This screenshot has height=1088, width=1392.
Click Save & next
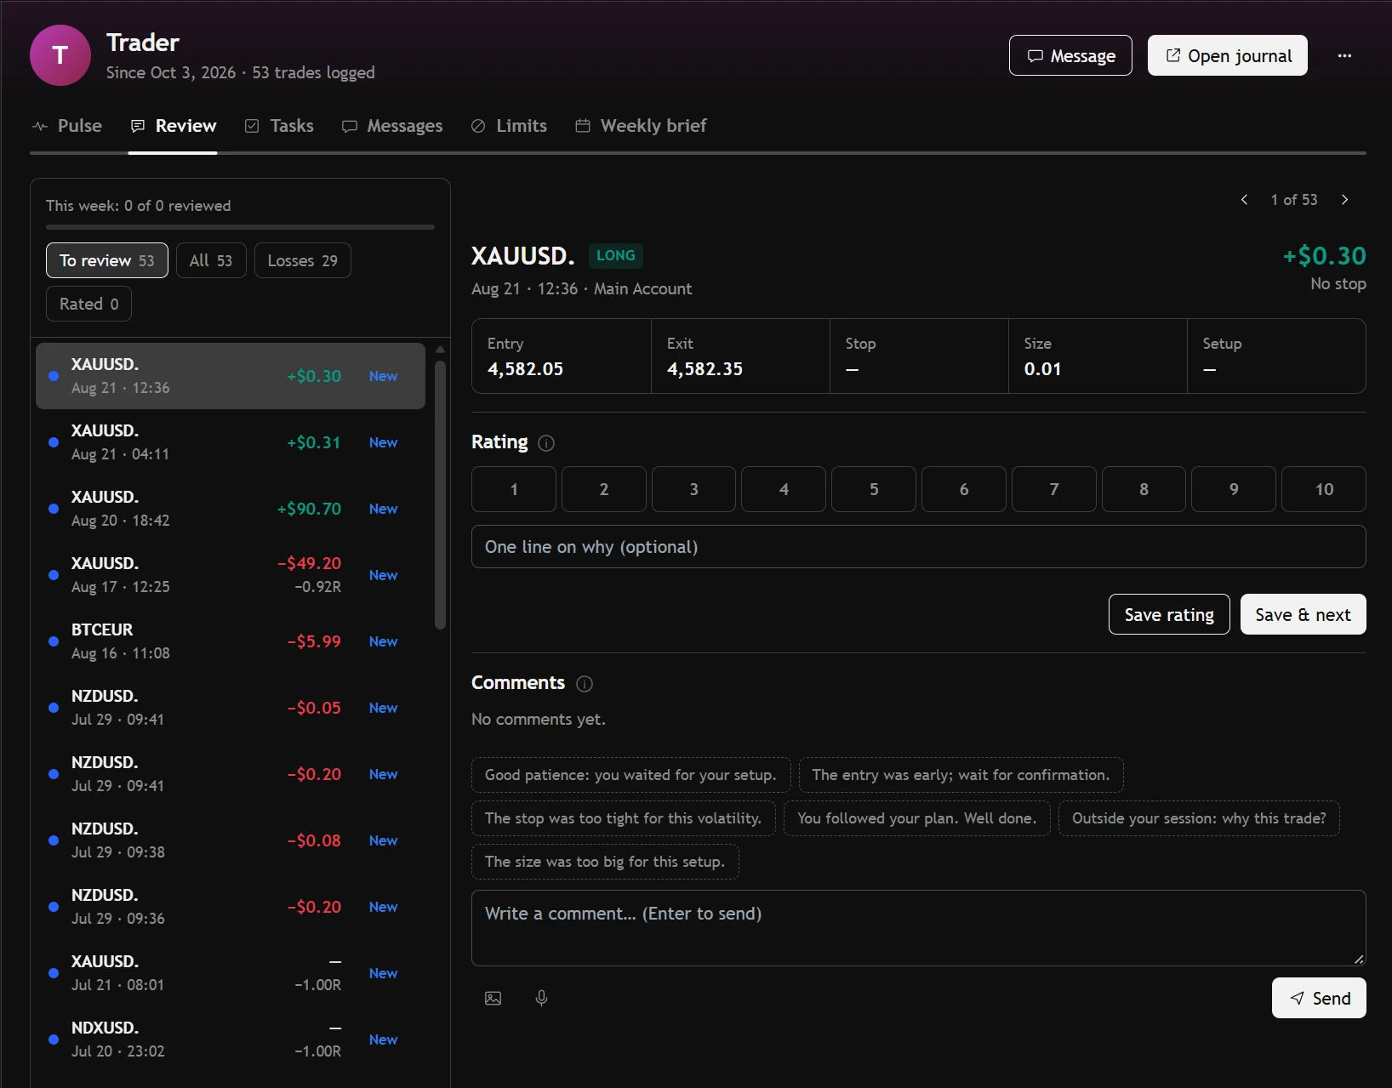coord(1304,614)
